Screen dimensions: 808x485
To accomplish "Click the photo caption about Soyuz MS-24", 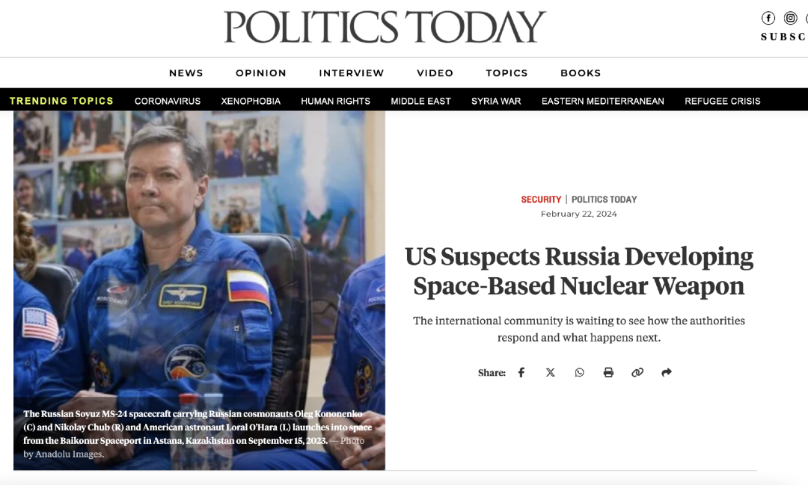I will [198, 433].
